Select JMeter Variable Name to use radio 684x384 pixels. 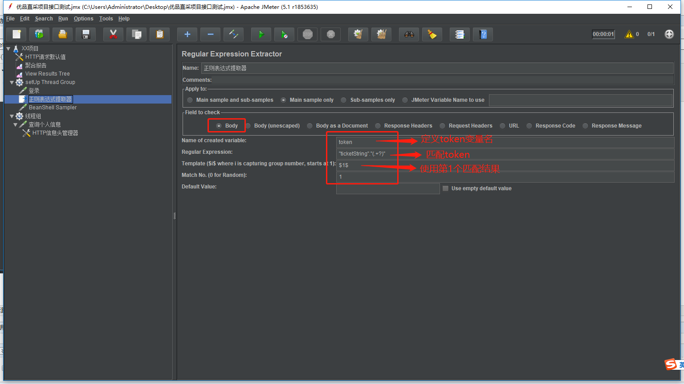tap(405, 100)
